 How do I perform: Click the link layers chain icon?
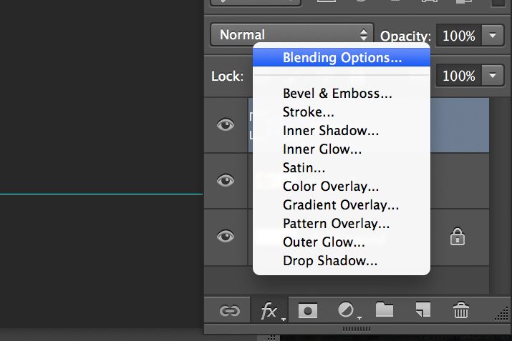(230, 311)
